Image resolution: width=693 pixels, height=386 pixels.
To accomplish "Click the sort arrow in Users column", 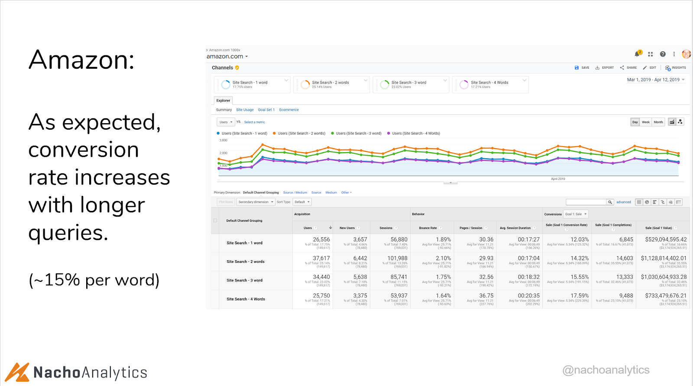I will (x=330, y=227).
